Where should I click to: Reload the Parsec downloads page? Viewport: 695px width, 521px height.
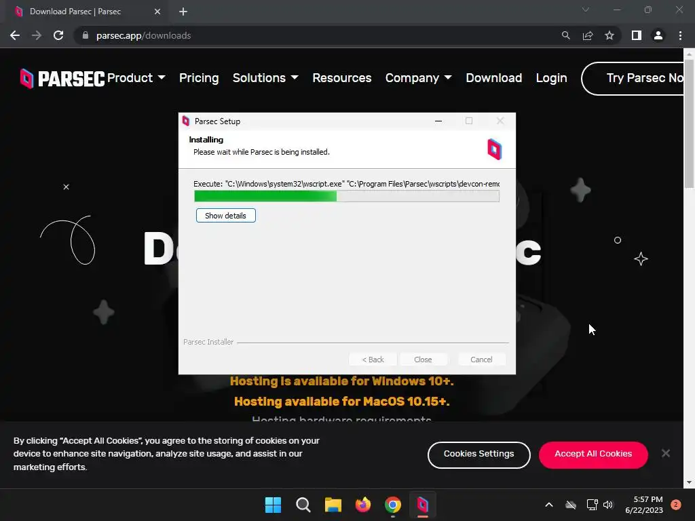(58, 35)
